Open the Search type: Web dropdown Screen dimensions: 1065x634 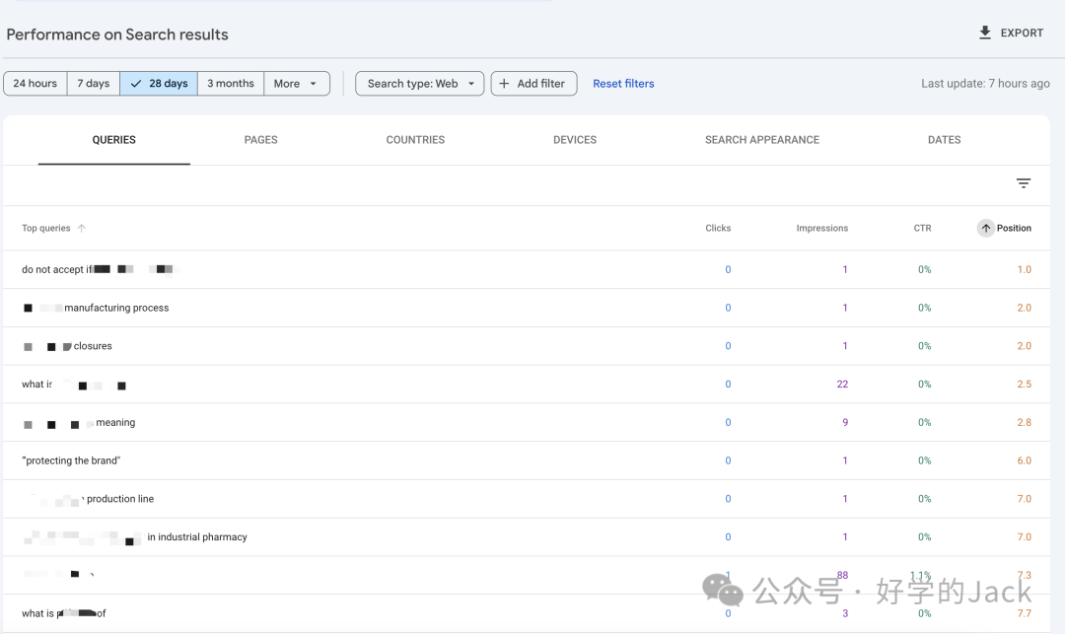pyautogui.click(x=420, y=84)
